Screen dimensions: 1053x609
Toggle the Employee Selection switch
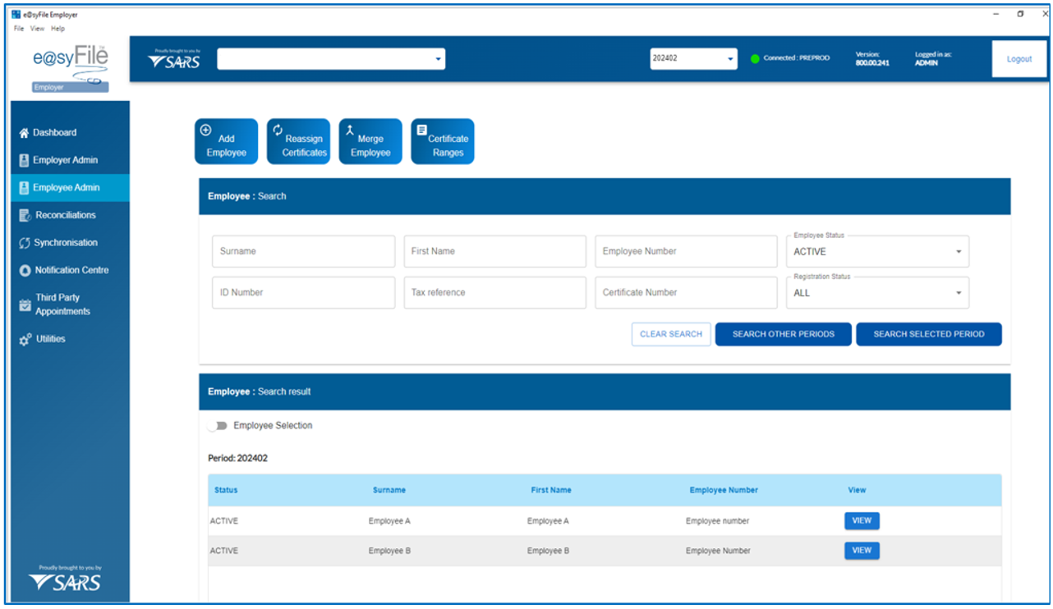[218, 426]
